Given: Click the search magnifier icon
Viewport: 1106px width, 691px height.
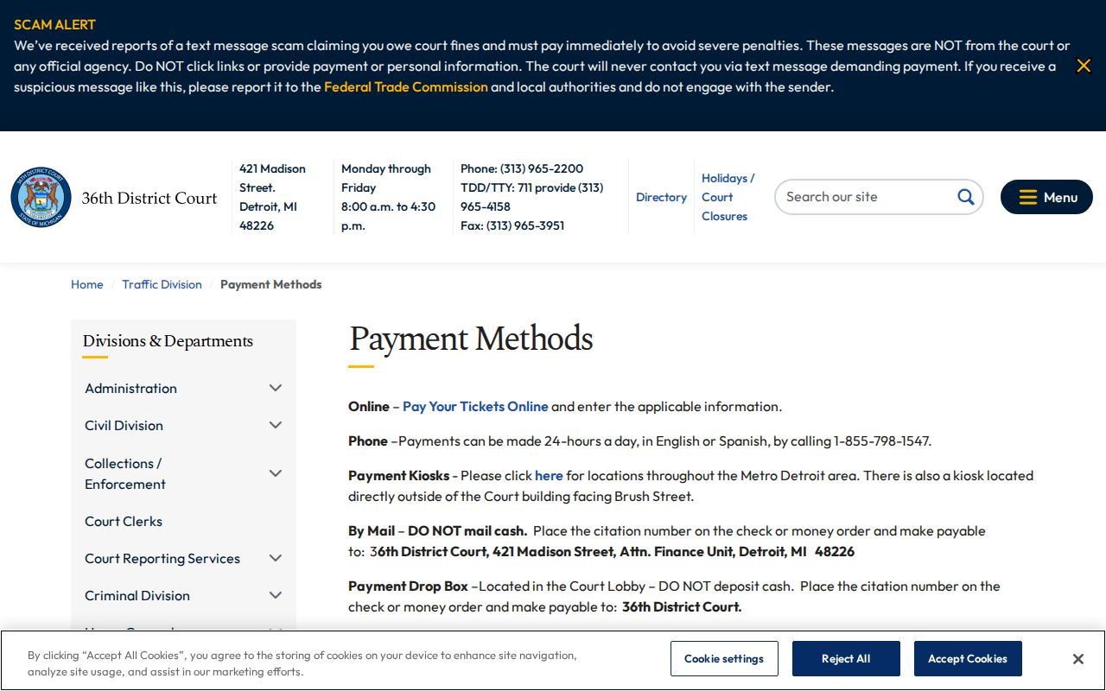Looking at the screenshot, I should (x=965, y=197).
